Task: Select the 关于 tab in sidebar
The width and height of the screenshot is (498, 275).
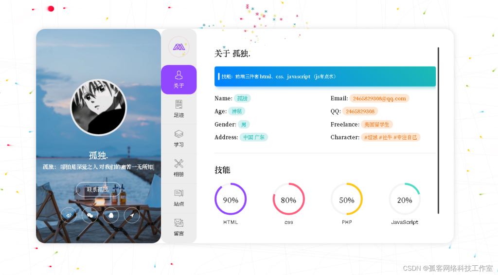Action: click(x=178, y=79)
